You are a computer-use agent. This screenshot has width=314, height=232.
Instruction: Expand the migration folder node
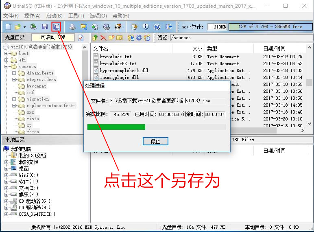(14, 99)
